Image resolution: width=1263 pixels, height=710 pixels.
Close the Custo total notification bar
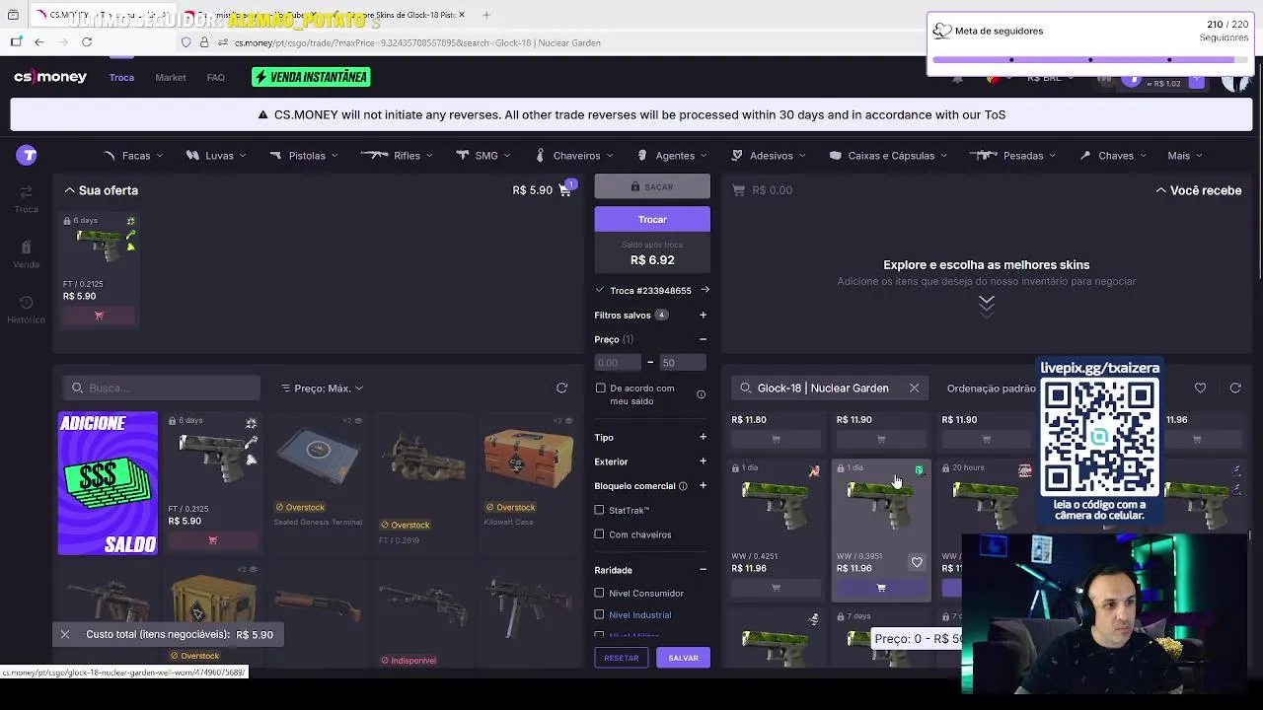65,635
